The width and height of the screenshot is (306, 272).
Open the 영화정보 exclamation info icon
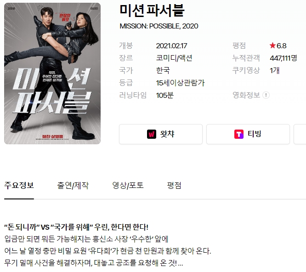pyautogui.click(x=266, y=95)
